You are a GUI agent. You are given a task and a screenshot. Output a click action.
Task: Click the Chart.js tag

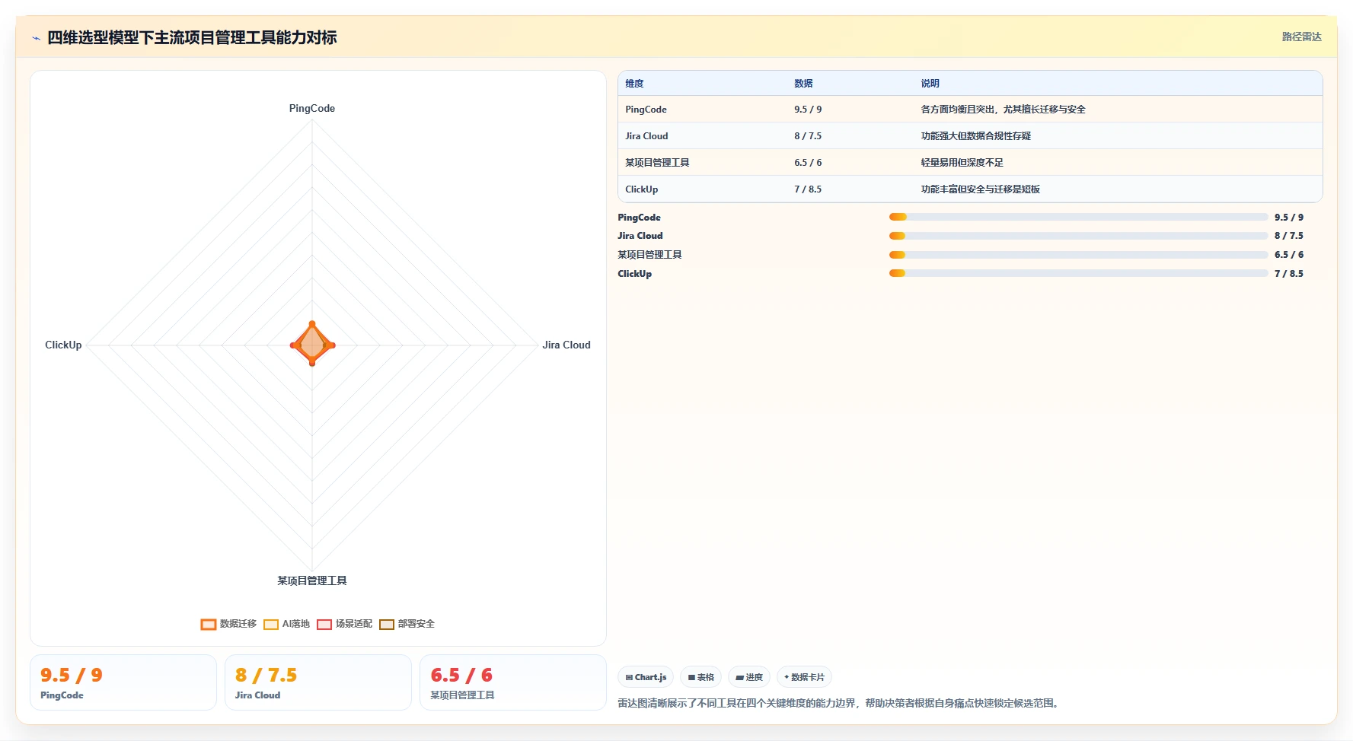point(646,677)
